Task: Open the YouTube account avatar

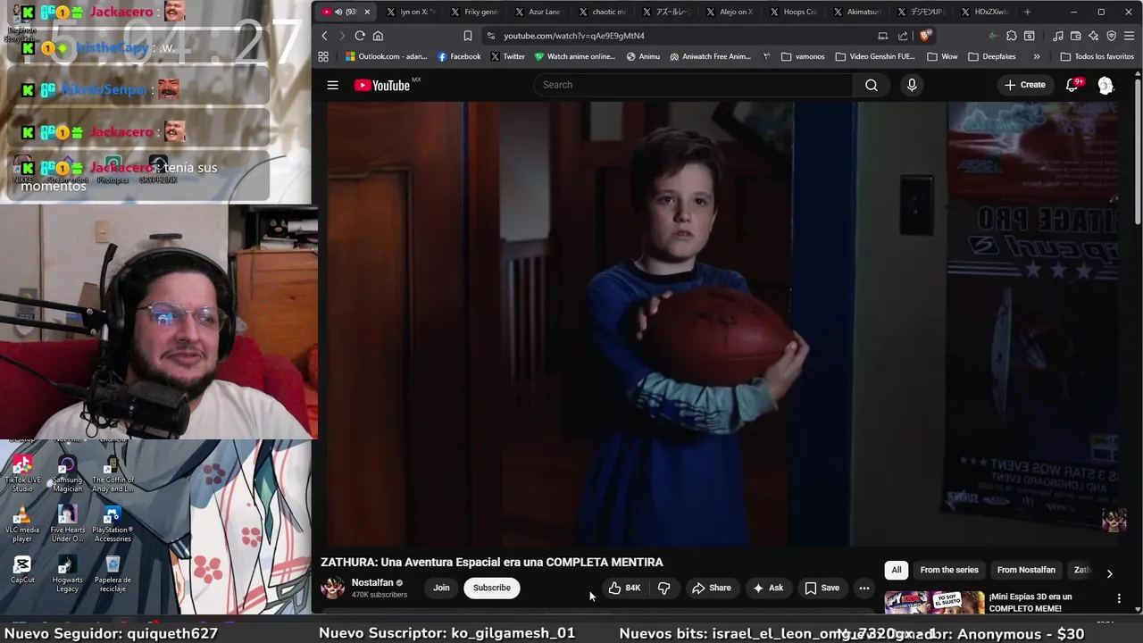Action: pyautogui.click(x=1105, y=85)
